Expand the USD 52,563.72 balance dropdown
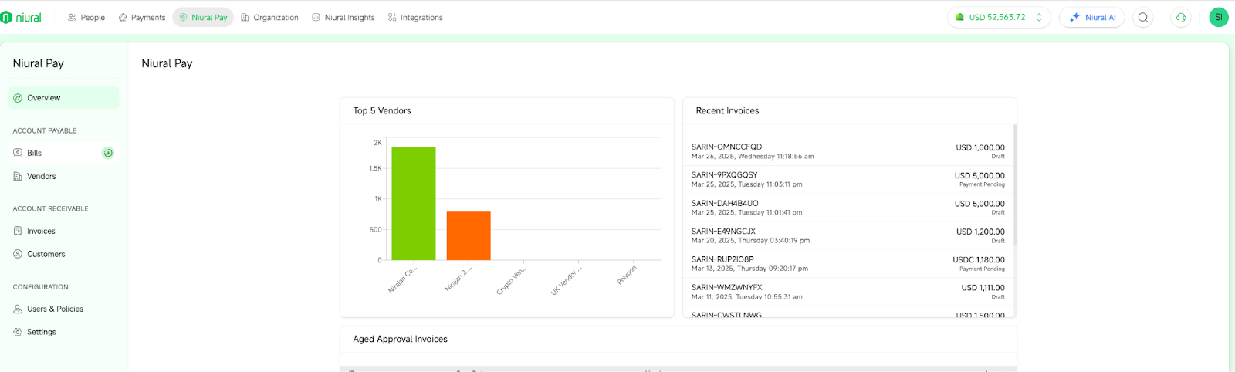This screenshot has width=1235, height=372. [x=999, y=17]
